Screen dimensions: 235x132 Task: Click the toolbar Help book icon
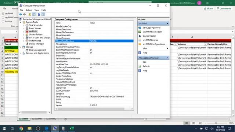[39, 14]
